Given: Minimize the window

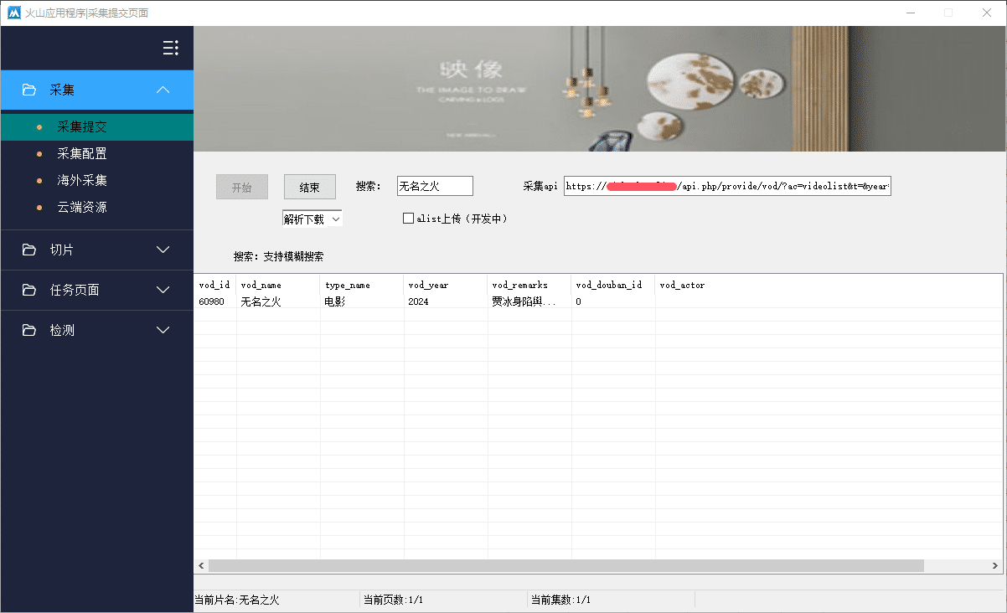Looking at the screenshot, I should [910, 13].
